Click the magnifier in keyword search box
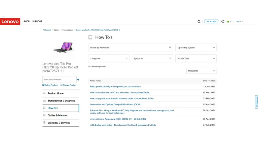Image resolution: width=258 pixels, height=145 pixels. tap(170, 48)
